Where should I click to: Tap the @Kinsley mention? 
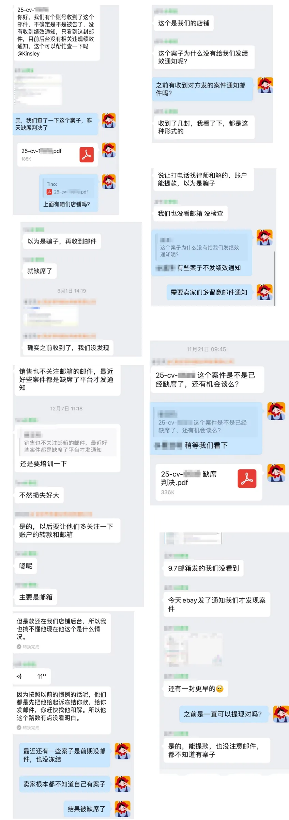click(x=29, y=54)
